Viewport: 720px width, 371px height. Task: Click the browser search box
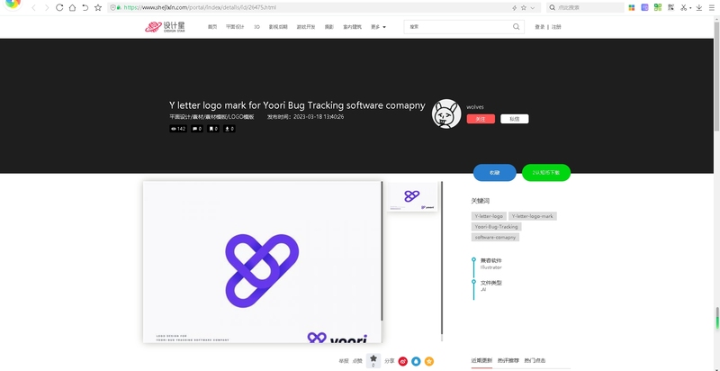586,7
